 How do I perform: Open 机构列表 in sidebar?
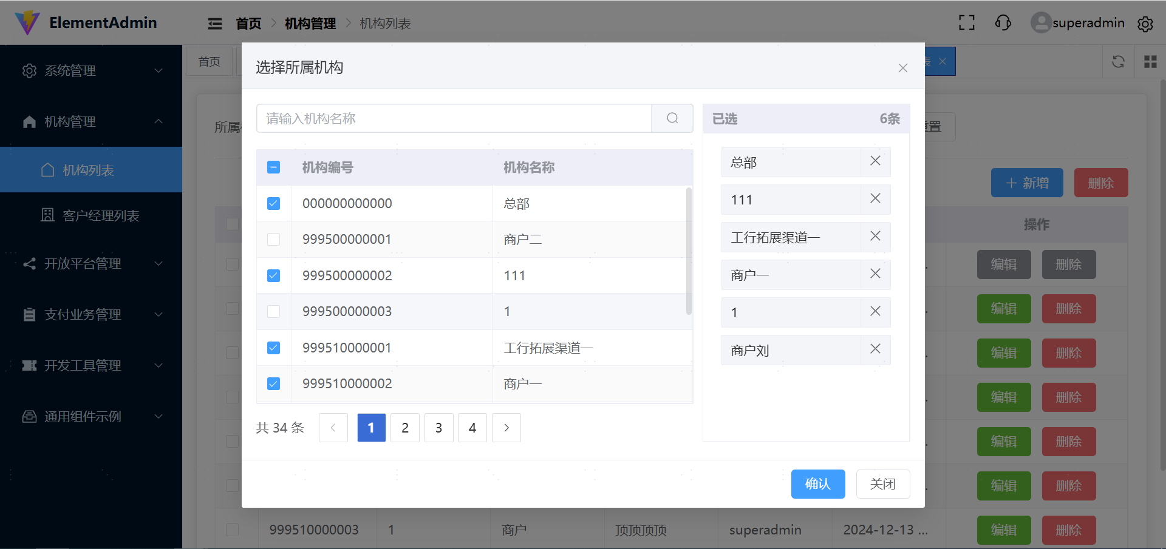[x=91, y=170]
